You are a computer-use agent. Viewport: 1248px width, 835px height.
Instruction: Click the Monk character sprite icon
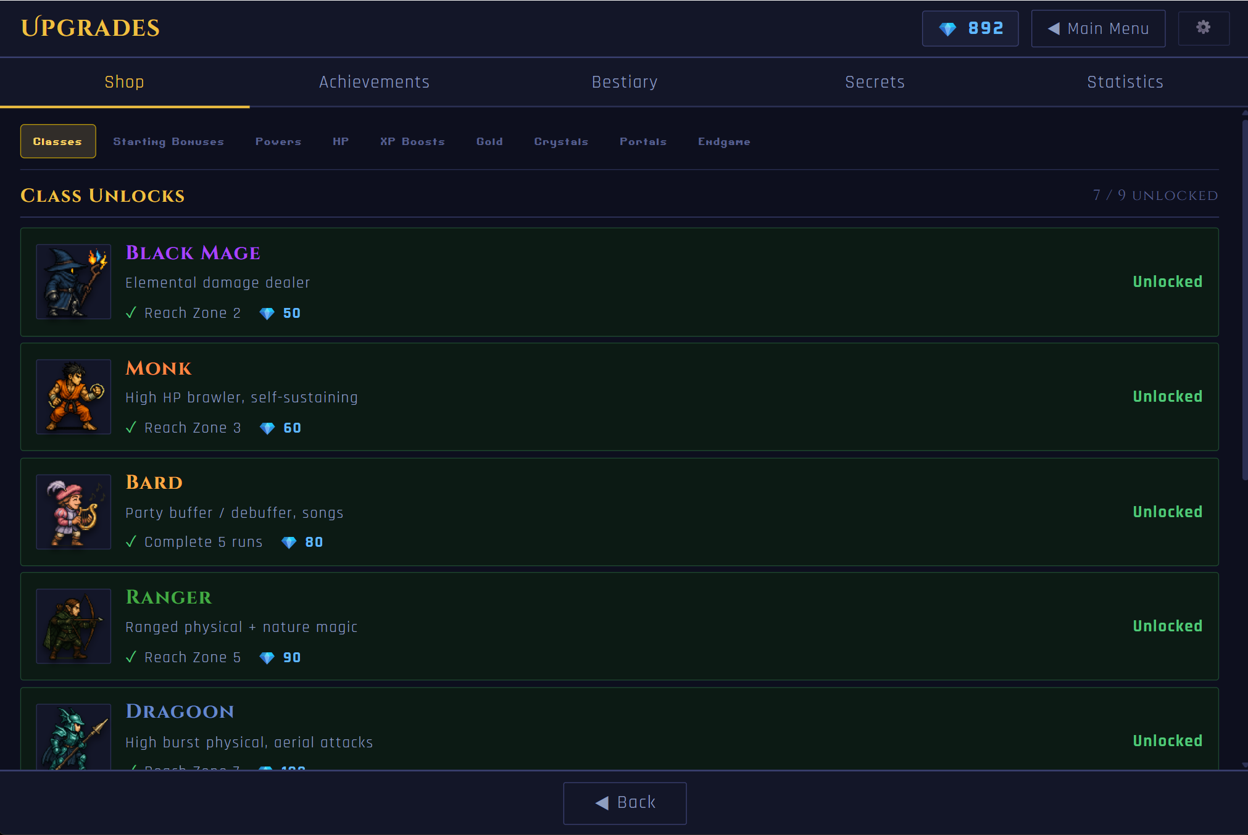73,397
